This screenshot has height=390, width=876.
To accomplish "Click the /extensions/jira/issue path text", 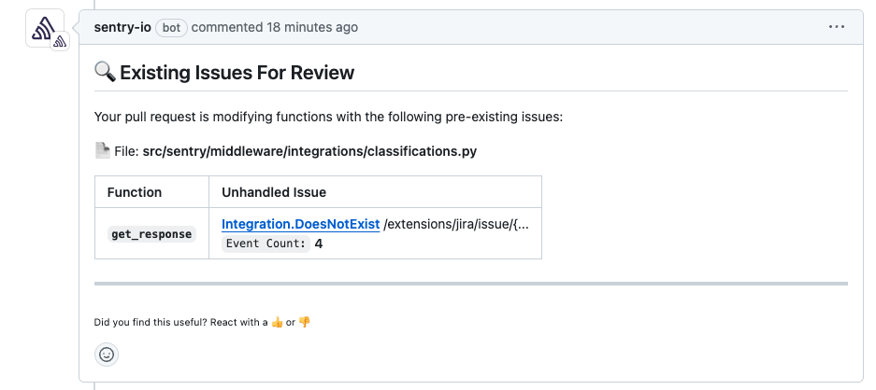I will (x=455, y=224).
